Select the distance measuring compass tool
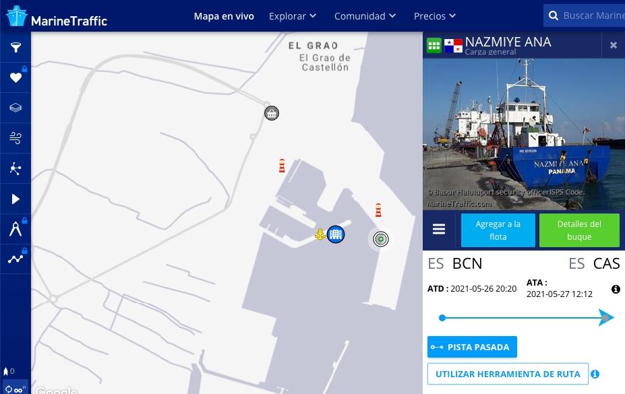 coord(16,229)
